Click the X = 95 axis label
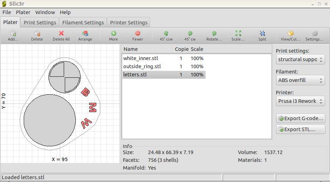This screenshot has height=182, width=330. [60, 159]
